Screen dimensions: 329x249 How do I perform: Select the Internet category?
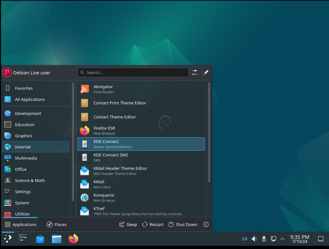click(36, 147)
